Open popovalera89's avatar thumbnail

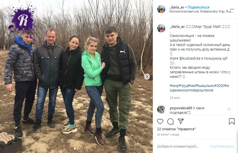pos(161,110)
